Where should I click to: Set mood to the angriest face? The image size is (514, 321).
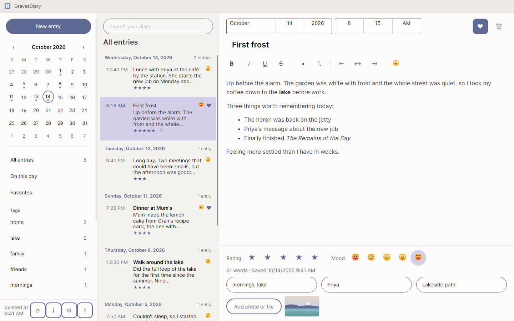[x=356, y=258]
